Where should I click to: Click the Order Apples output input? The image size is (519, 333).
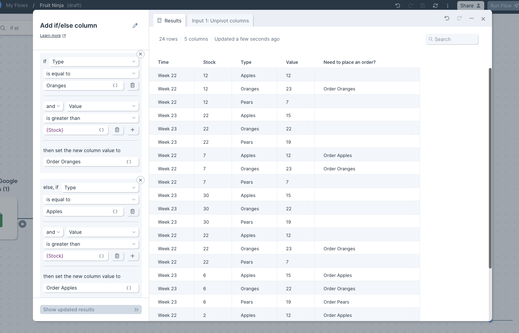tap(91, 288)
